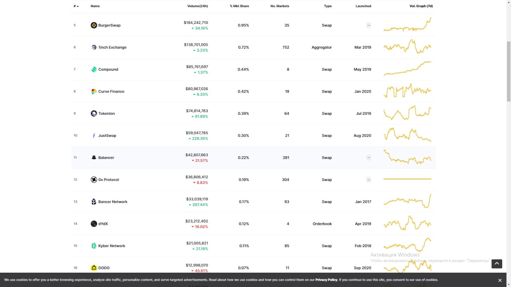Open the dYdX exchange link

tap(103, 224)
